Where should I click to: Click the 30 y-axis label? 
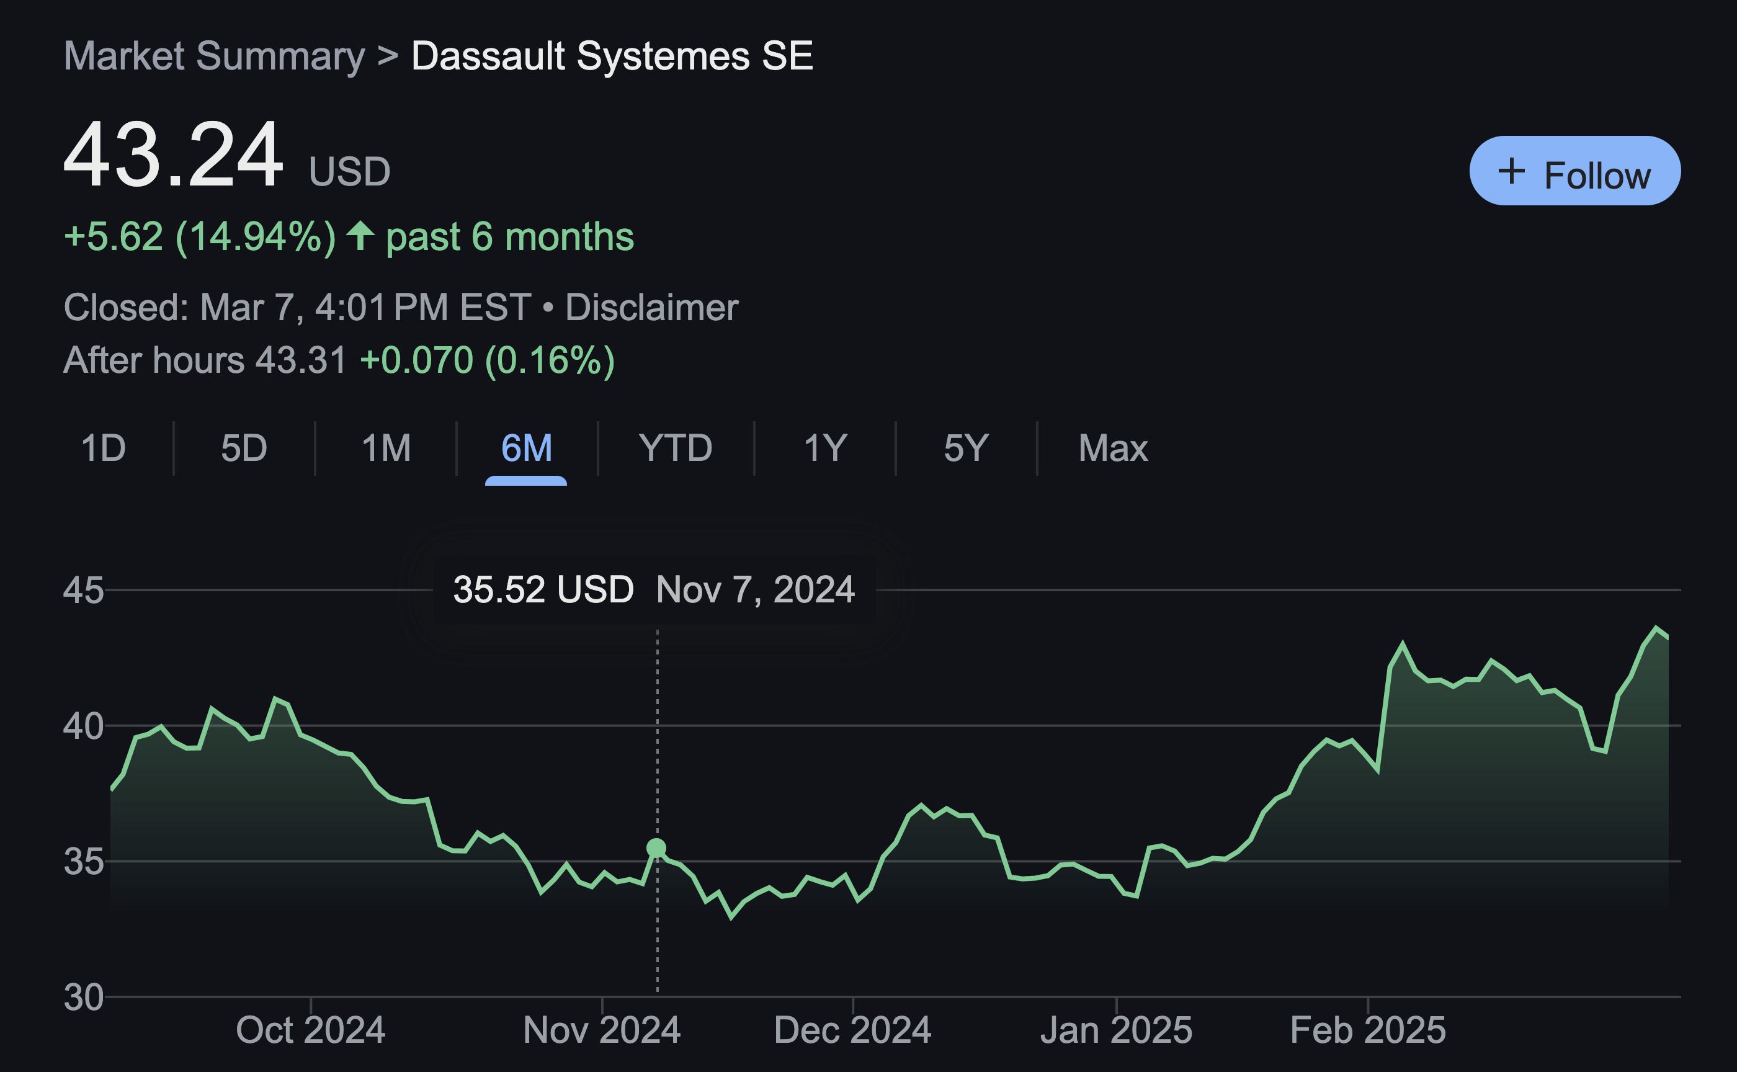[x=84, y=998]
